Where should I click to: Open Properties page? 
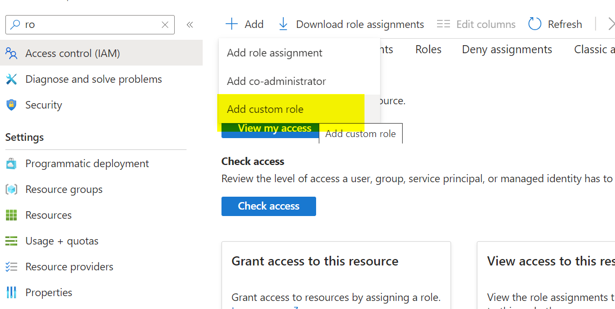pyautogui.click(x=48, y=292)
